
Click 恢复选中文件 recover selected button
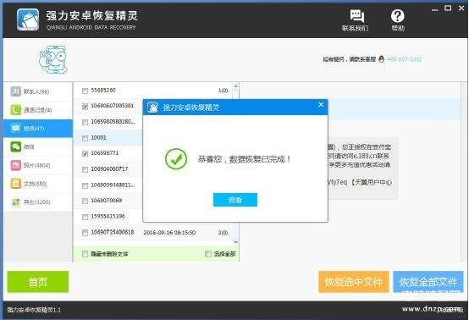tap(354, 282)
